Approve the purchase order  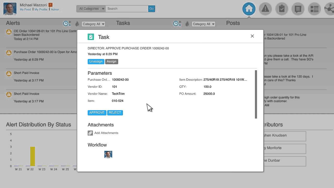[x=97, y=113]
